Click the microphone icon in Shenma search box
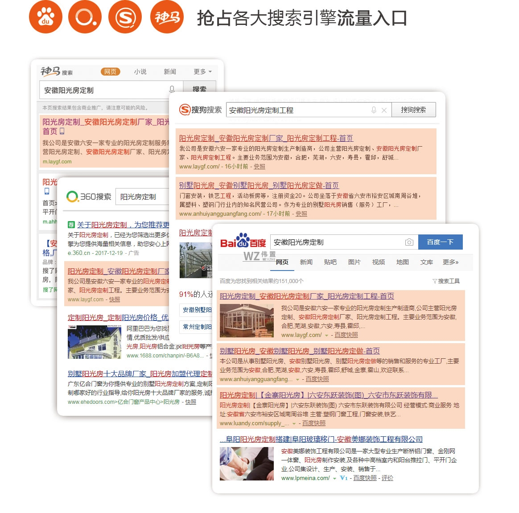The image size is (519, 513). point(172,89)
